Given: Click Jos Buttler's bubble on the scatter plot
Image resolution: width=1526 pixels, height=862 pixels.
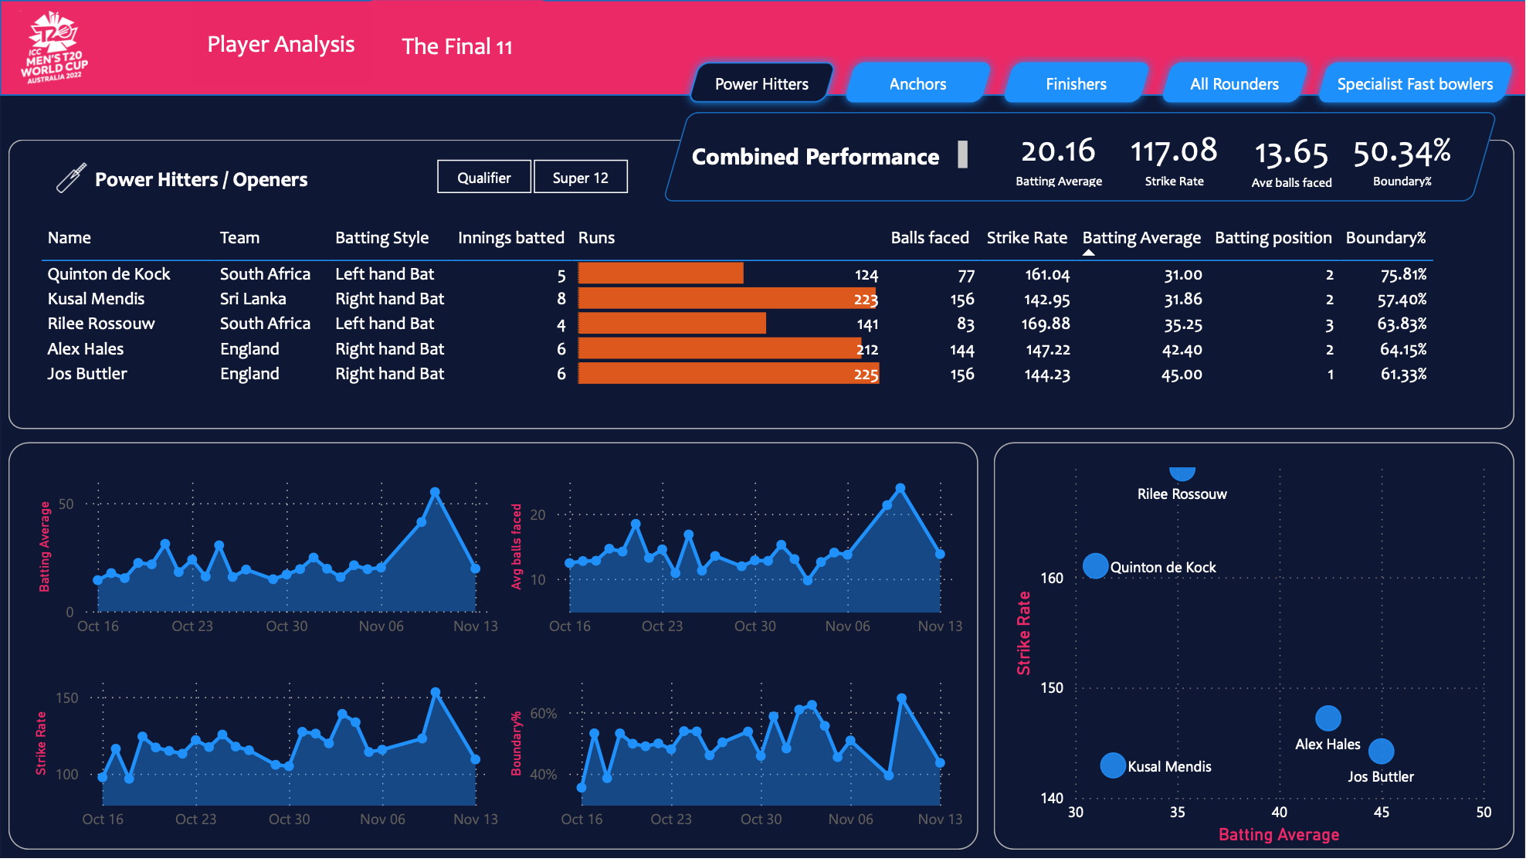Looking at the screenshot, I should [x=1382, y=750].
